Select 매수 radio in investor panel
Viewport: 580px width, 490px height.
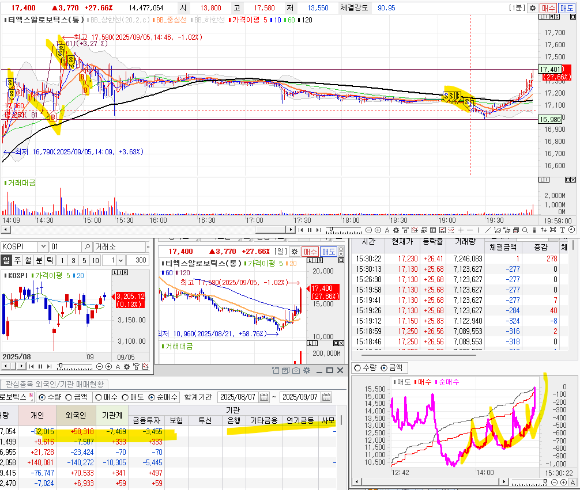[99, 398]
